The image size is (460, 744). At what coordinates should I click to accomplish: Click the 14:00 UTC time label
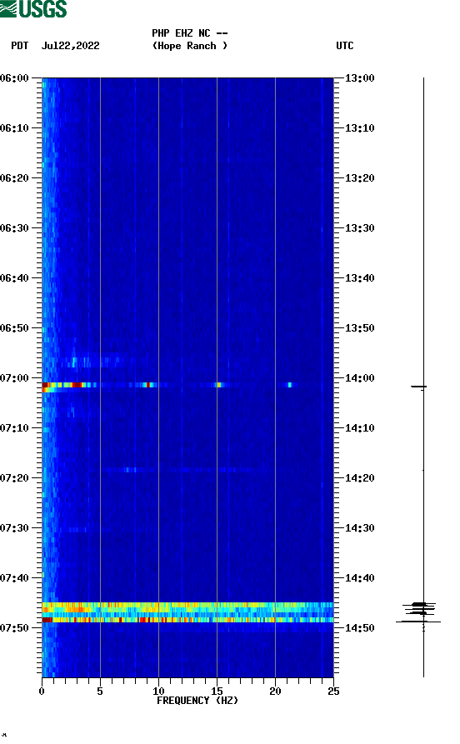coord(360,378)
